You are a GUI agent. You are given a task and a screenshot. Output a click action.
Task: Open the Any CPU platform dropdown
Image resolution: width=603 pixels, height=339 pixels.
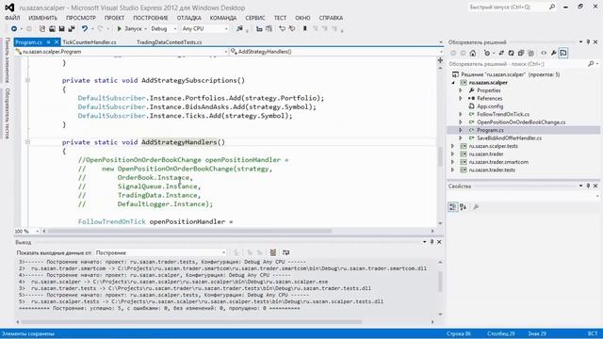coord(205,29)
